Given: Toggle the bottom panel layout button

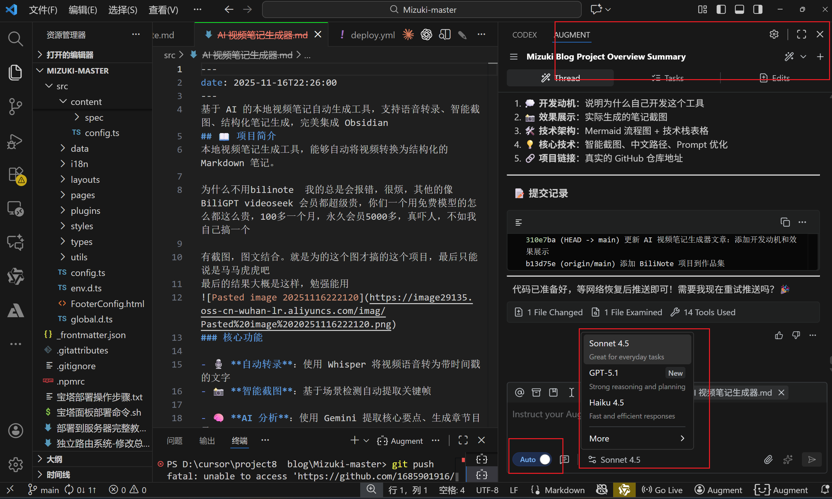Looking at the screenshot, I should tap(739, 9).
